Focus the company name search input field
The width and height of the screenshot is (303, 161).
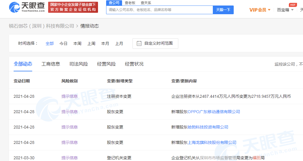click(x=159, y=10)
